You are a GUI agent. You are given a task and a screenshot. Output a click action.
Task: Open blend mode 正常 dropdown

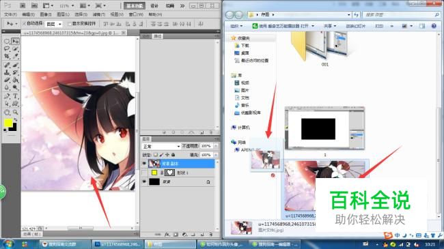pyautogui.click(x=161, y=146)
